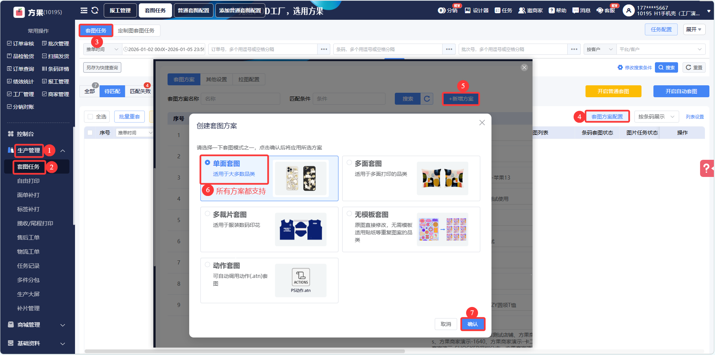
Task: Click the 取消 button
Action: [x=446, y=324]
